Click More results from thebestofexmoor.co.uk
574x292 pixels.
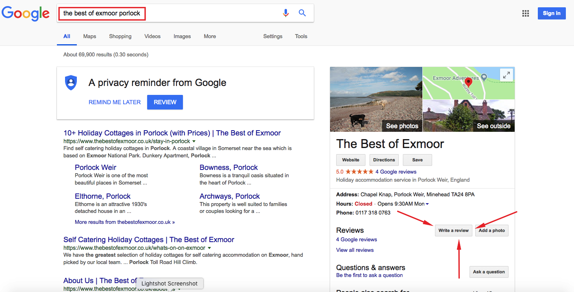tap(125, 222)
